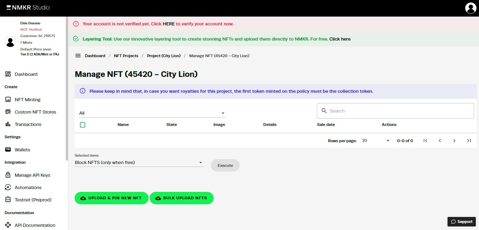Open Testnet (Preprod) in the sidebar
The width and height of the screenshot is (479, 230).
pos(33,200)
